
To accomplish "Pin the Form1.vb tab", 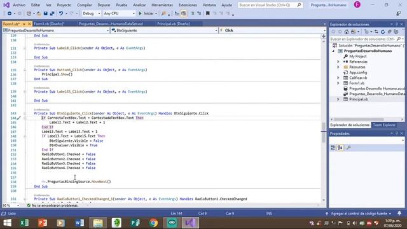I will click(24, 24).
